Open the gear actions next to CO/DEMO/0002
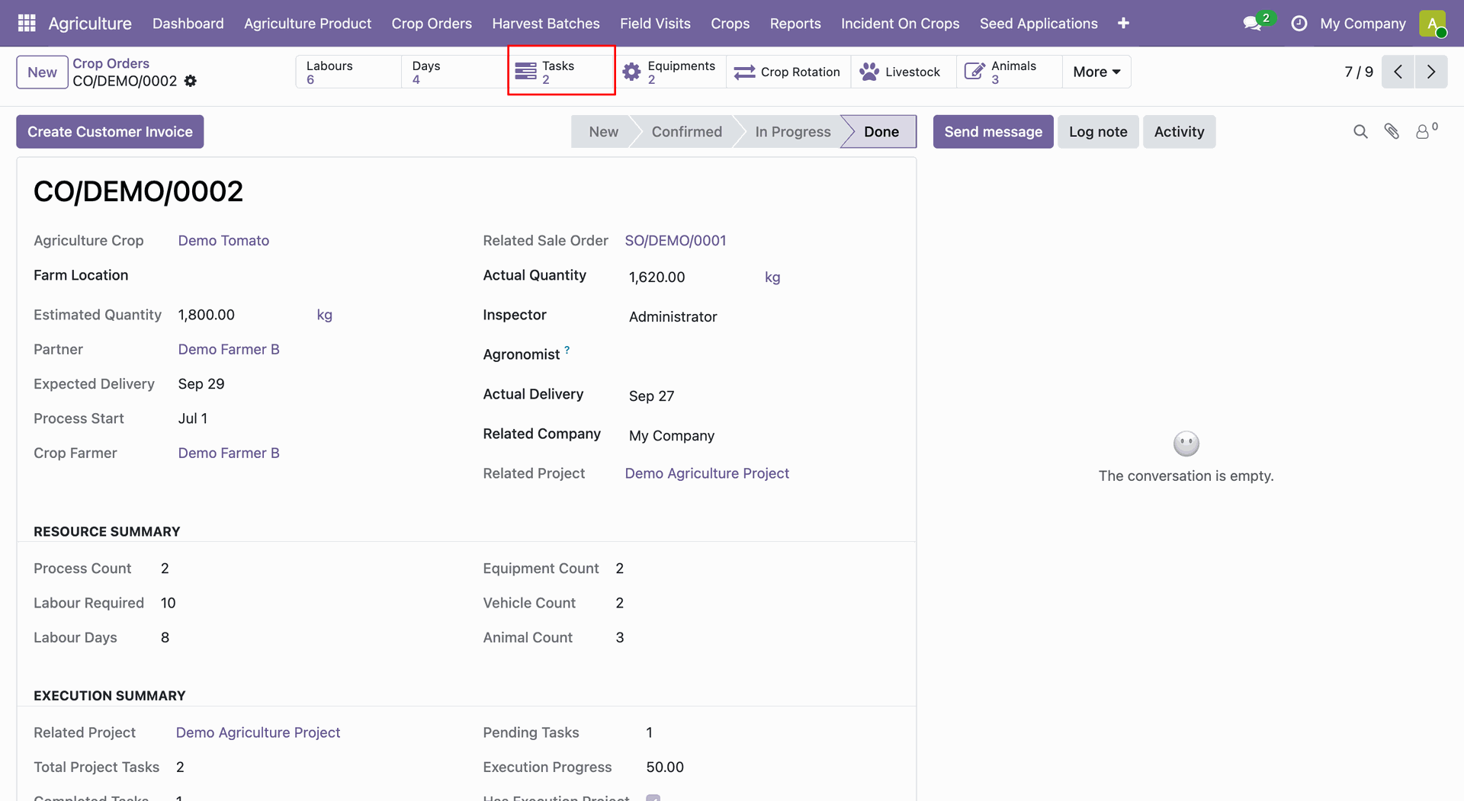Screen dimensions: 1464x801 (x=191, y=81)
